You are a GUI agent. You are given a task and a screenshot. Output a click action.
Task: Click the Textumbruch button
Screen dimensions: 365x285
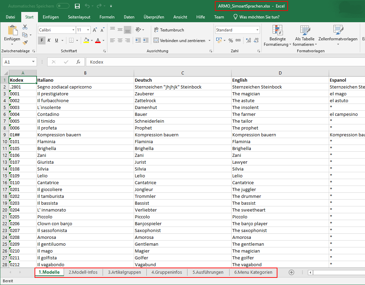(169, 30)
